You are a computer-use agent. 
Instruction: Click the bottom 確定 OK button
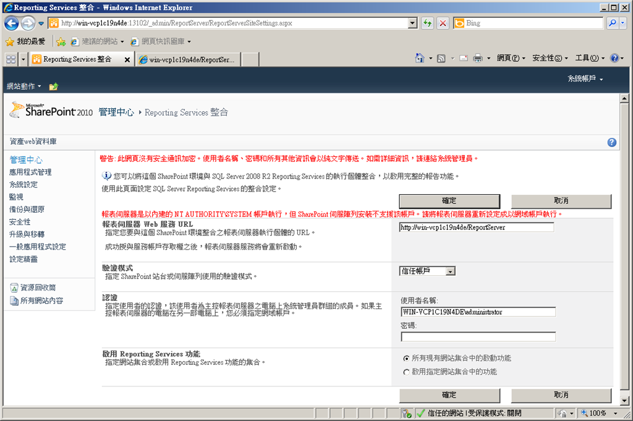tap(449, 395)
